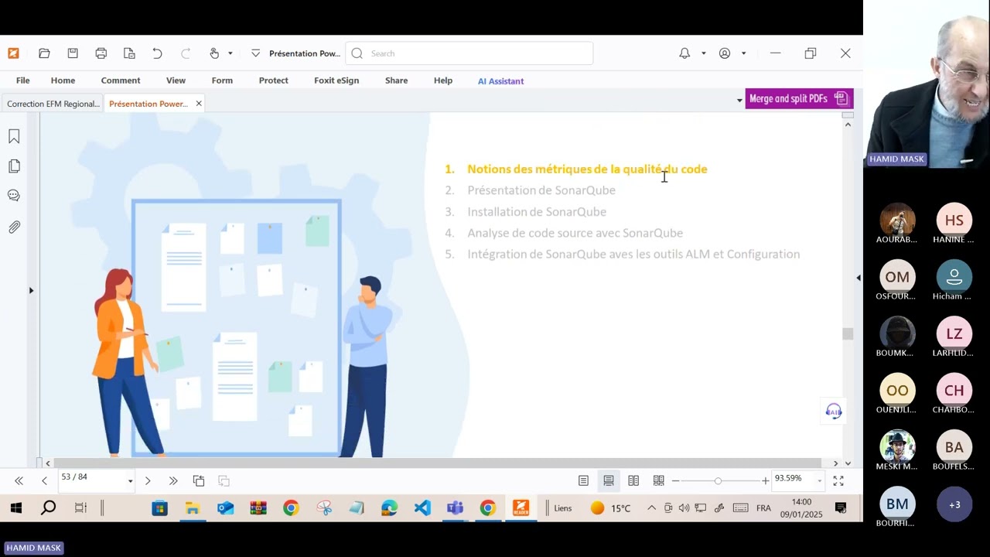Open the Form tab

point(222,80)
